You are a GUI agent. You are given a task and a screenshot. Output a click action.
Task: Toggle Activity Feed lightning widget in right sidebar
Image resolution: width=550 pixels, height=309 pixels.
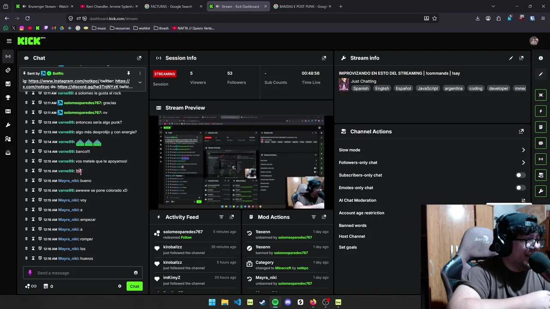541,111
